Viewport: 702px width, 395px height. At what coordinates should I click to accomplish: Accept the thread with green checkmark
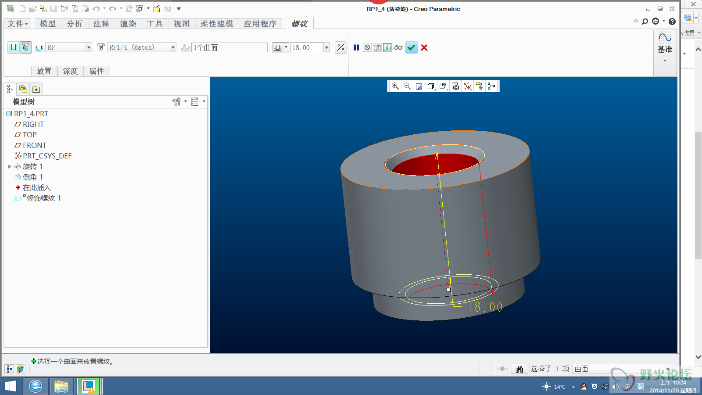[x=411, y=47]
